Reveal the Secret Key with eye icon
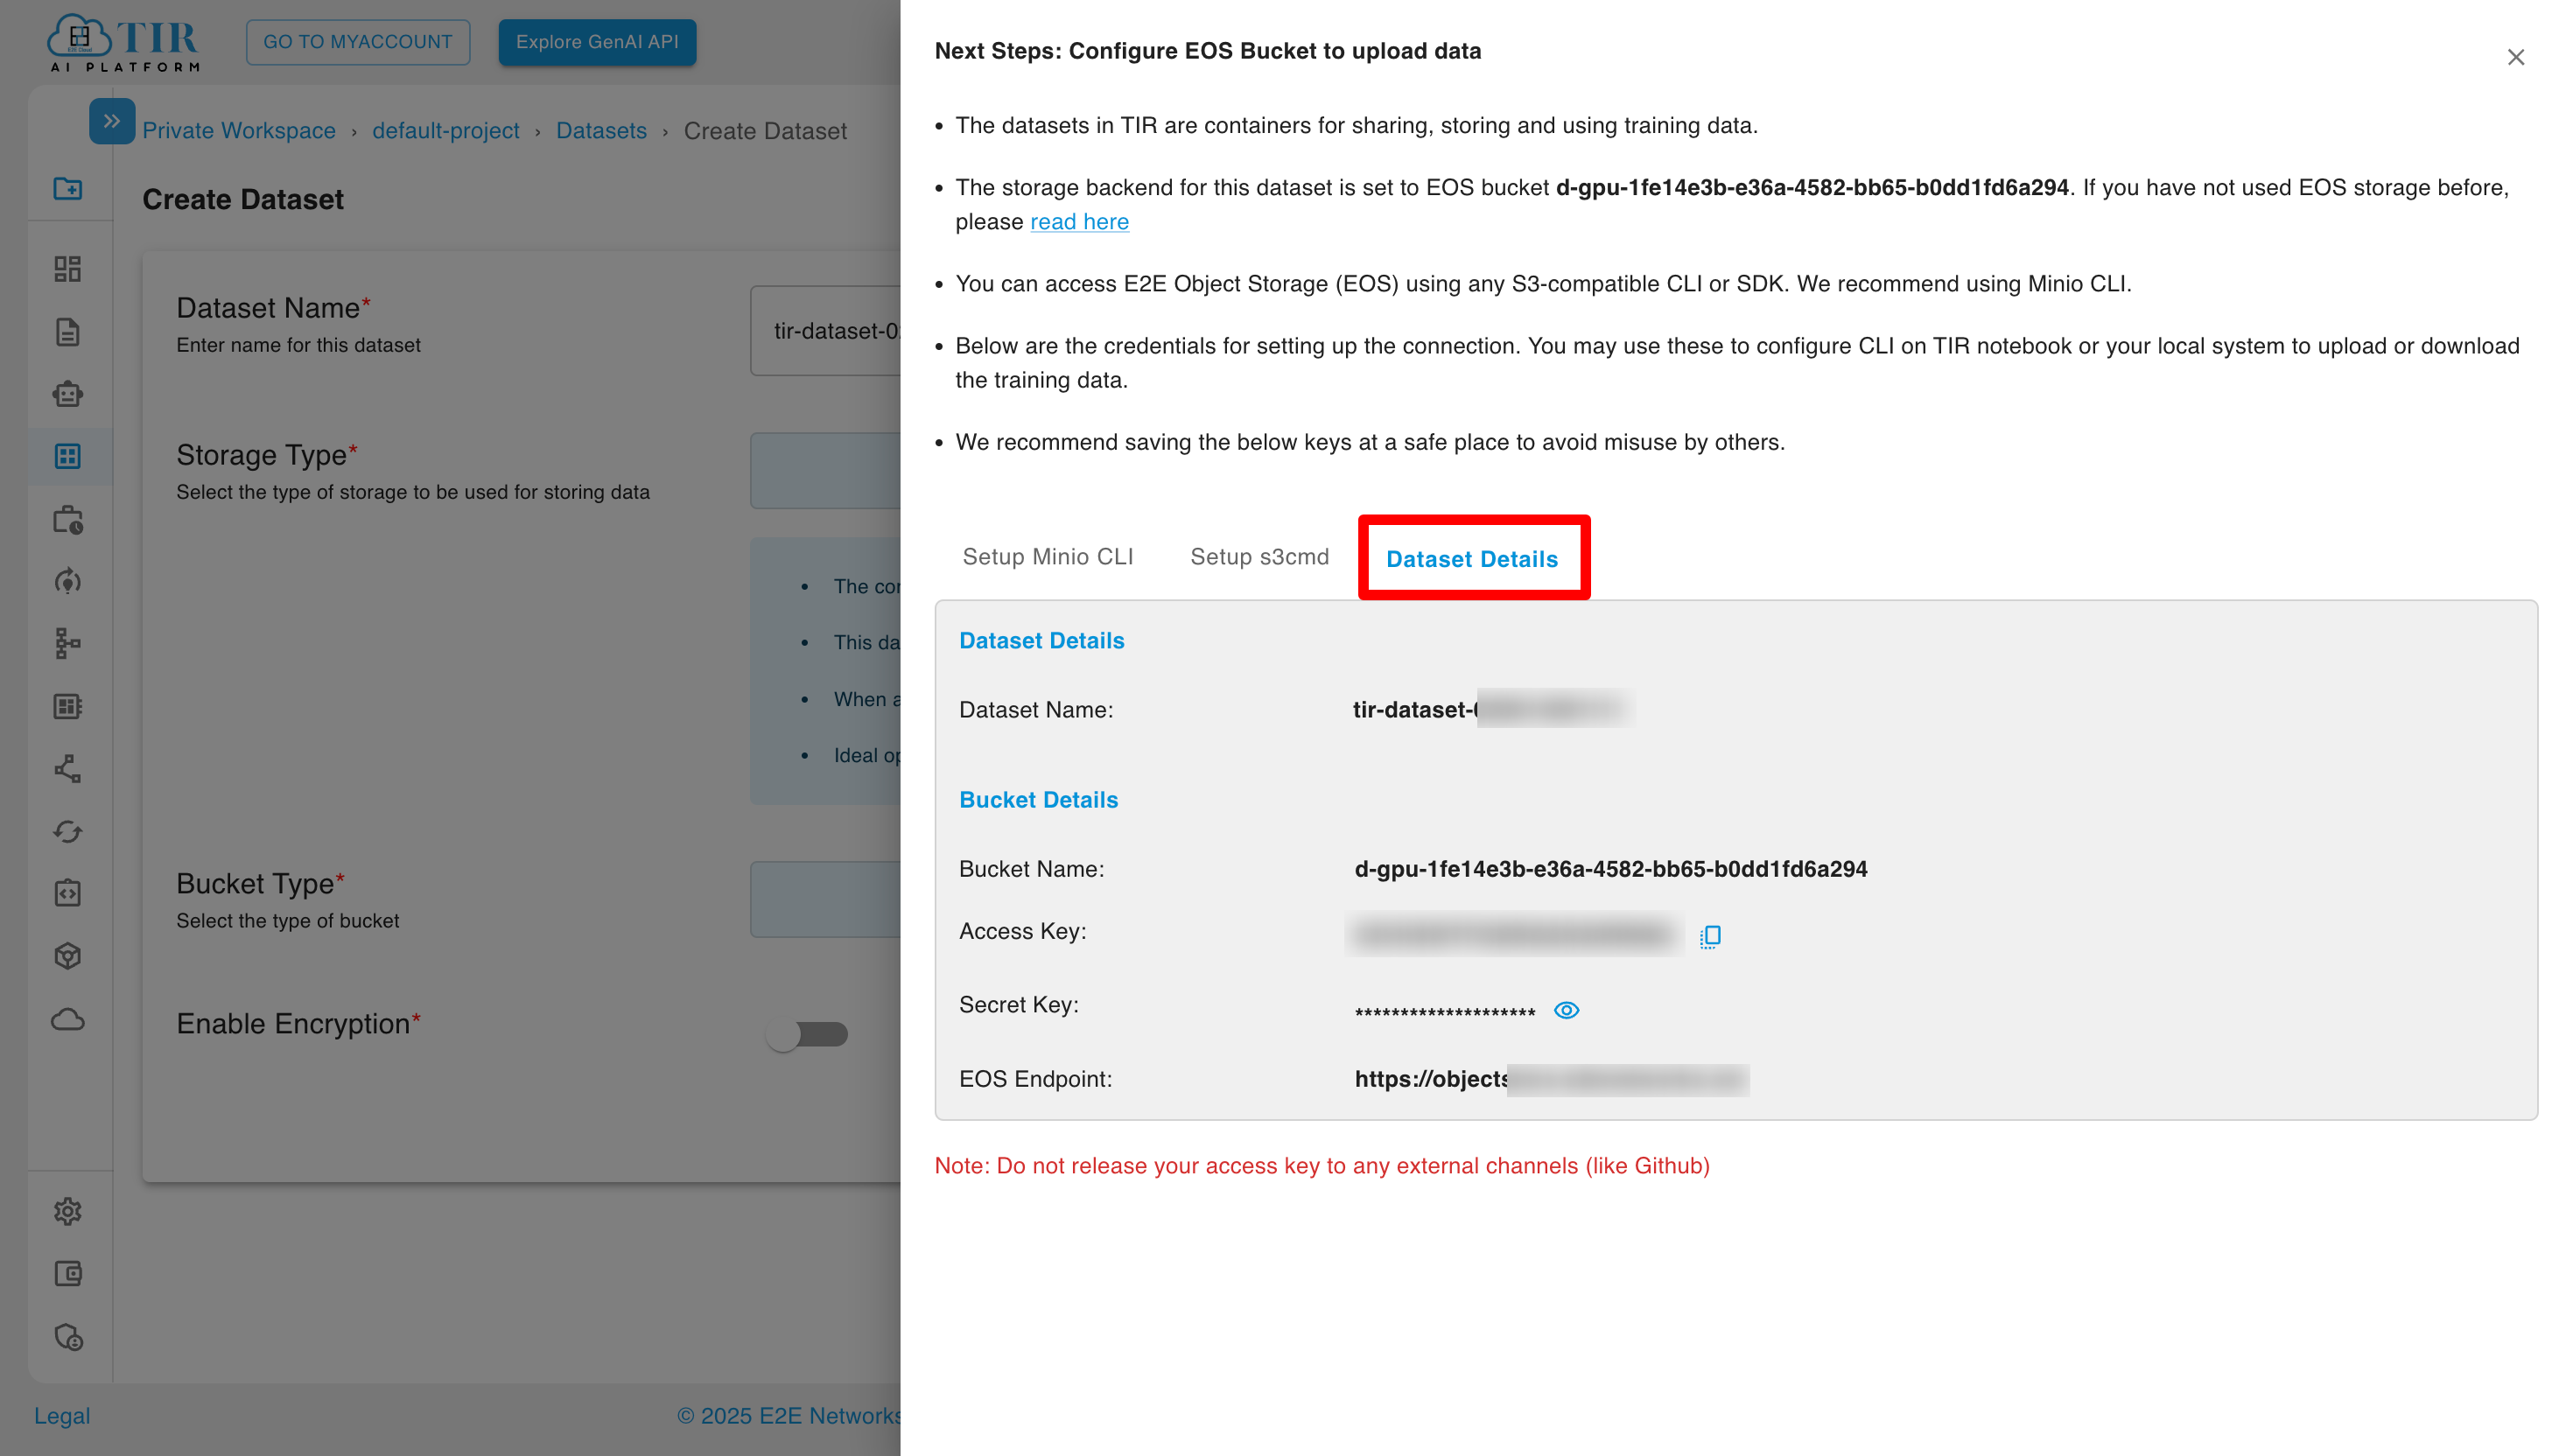The width and height of the screenshot is (2573, 1456). [x=1566, y=1010]
